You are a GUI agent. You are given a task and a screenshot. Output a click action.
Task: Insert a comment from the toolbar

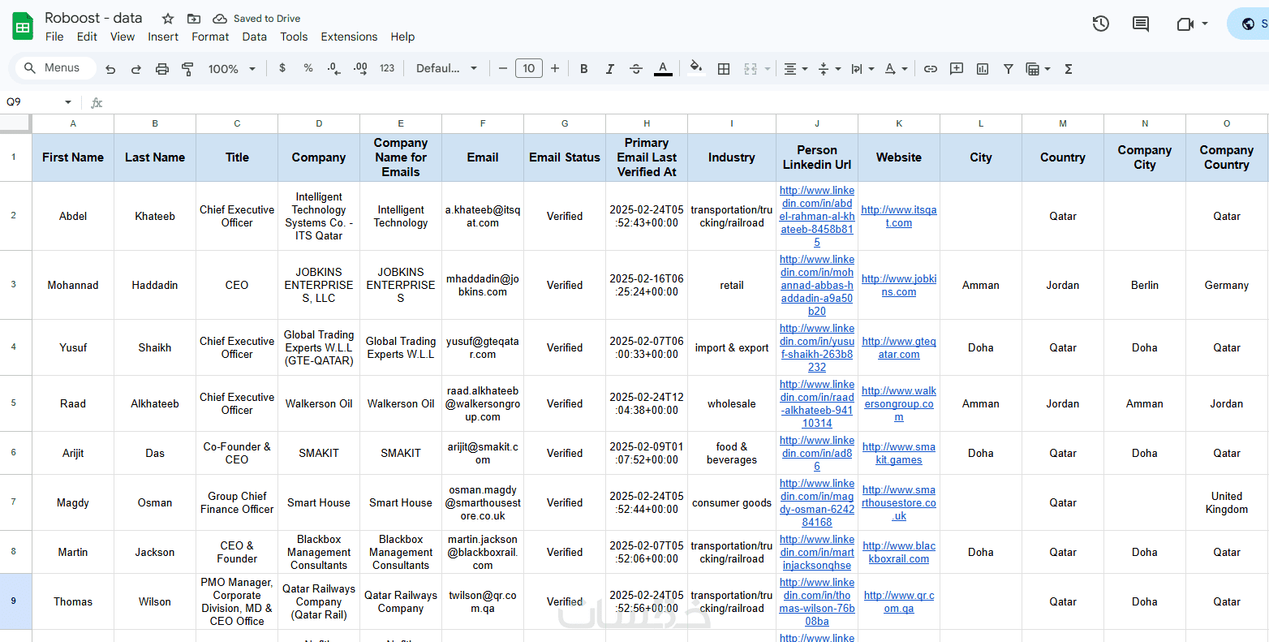[x=957, y=69]
